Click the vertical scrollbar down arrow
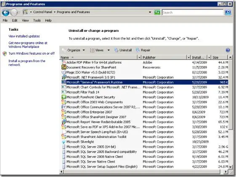This screenshot has width=236, height=177. pos(231,167)
